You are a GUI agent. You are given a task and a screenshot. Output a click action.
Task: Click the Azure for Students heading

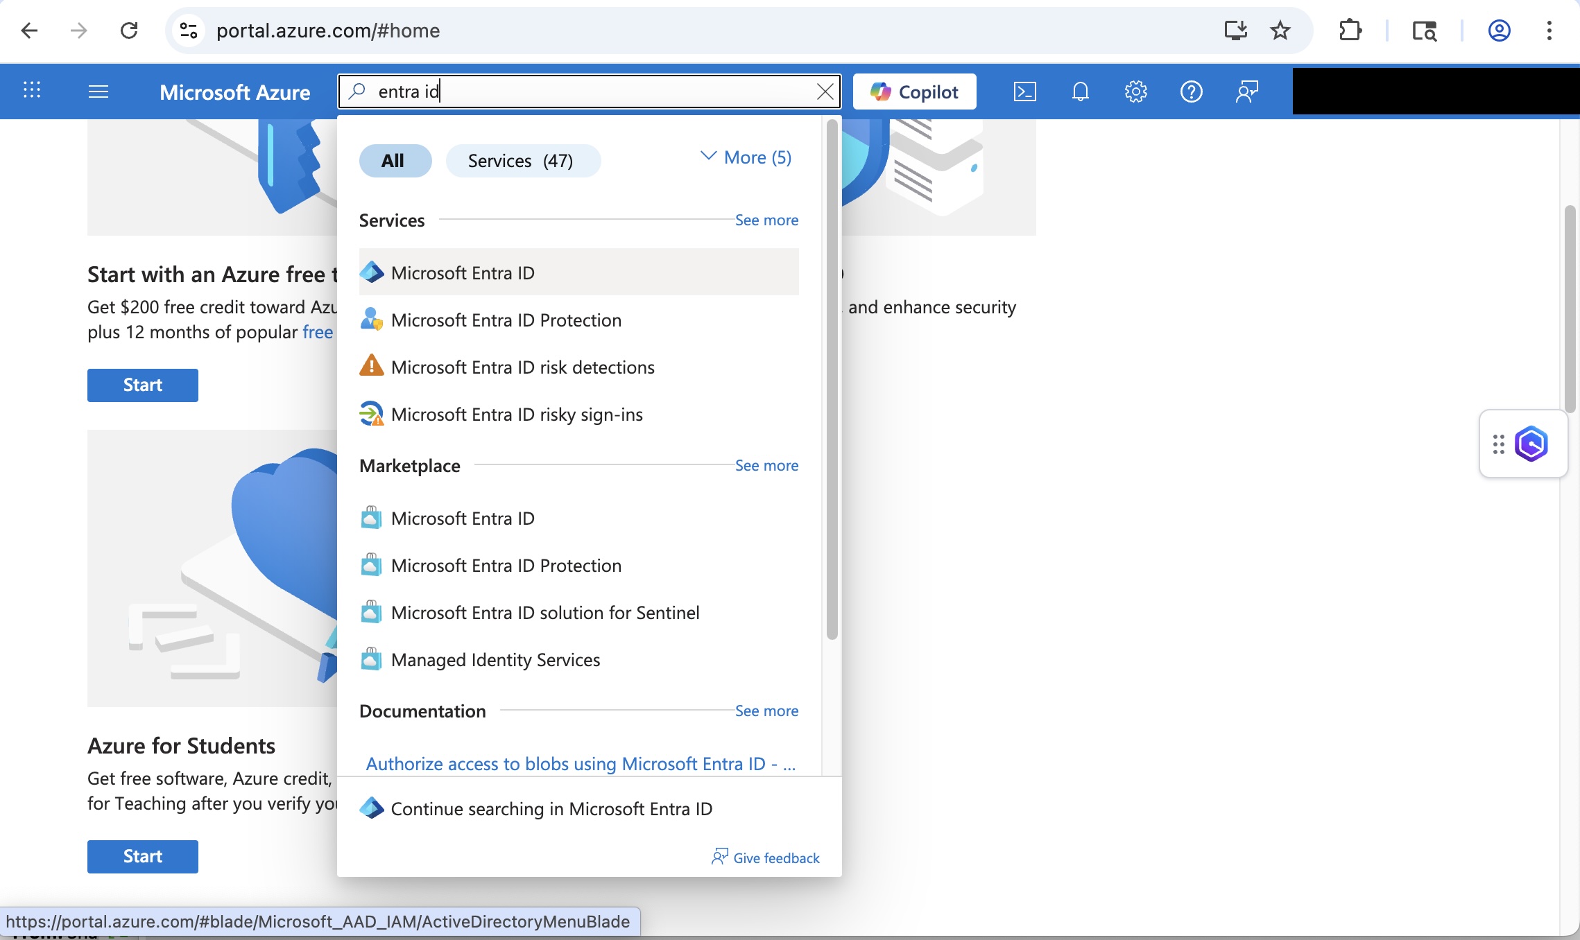click(181, 745)
